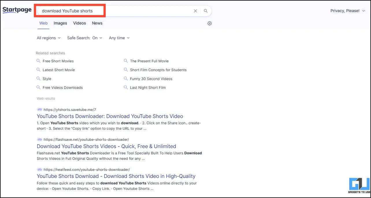The width and height of the screenshot is (371, 198).
Task: Switch to the Images tab
Action: 60,23
